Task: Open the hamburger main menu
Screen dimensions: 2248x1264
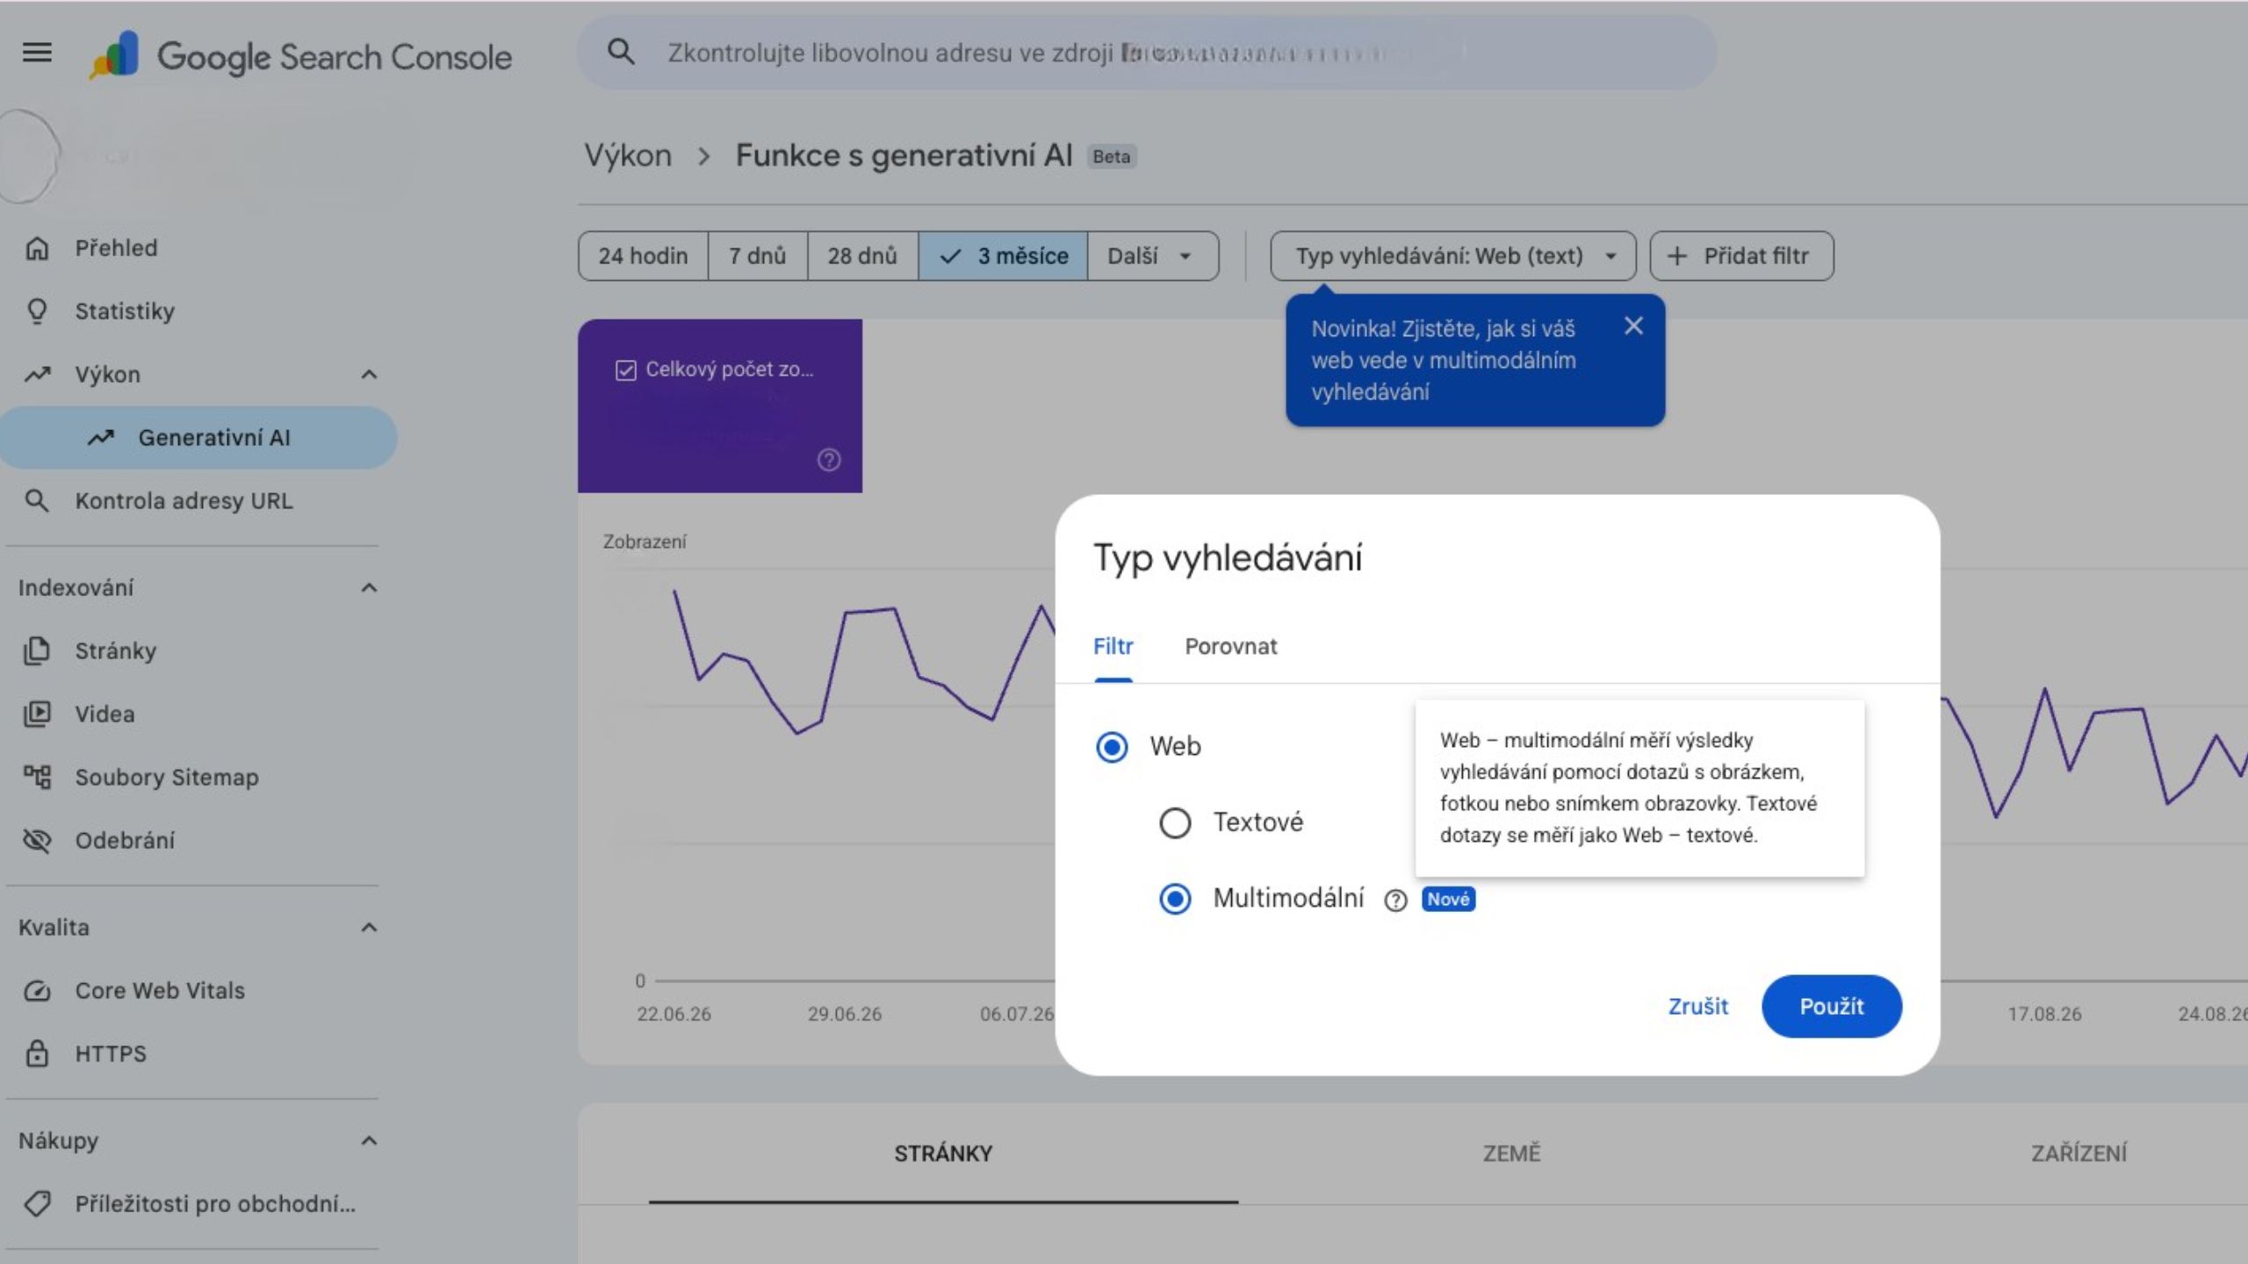Action: 37,53
